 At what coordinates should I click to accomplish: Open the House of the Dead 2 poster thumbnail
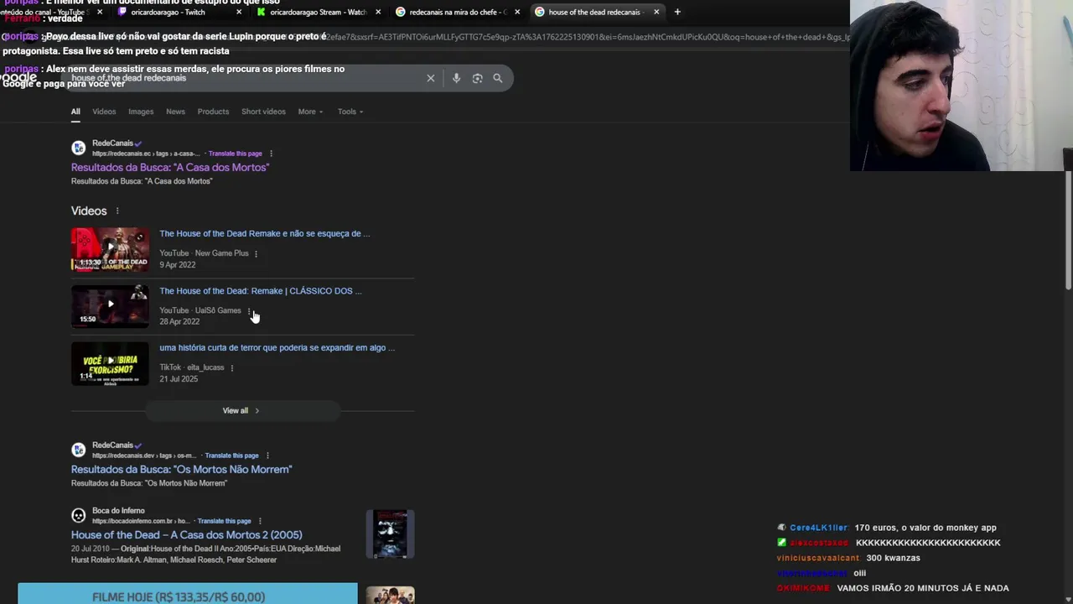[390, 534]
